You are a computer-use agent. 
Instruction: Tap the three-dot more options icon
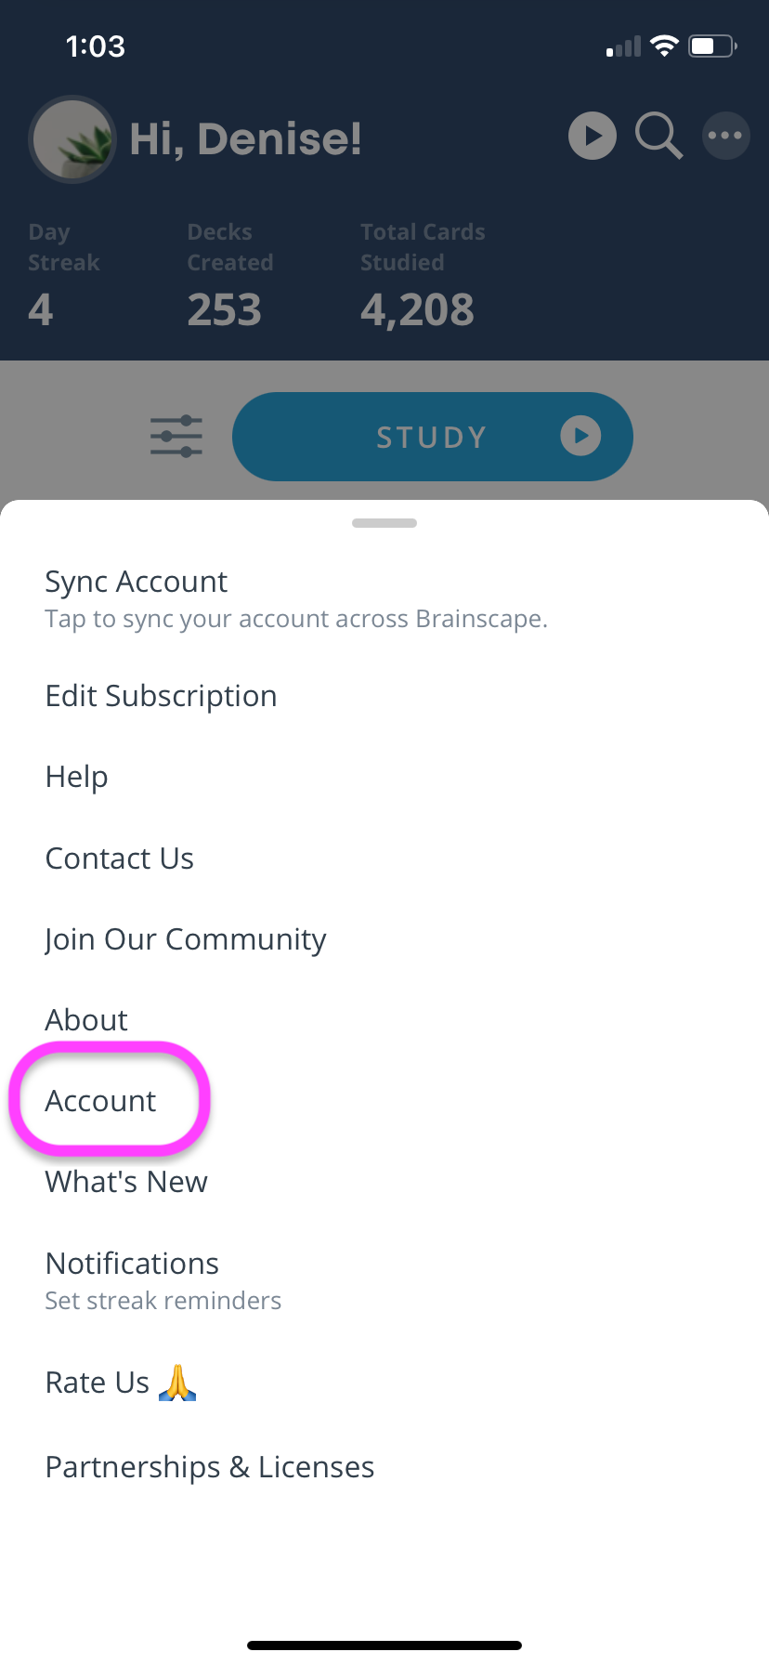(725, 136)
